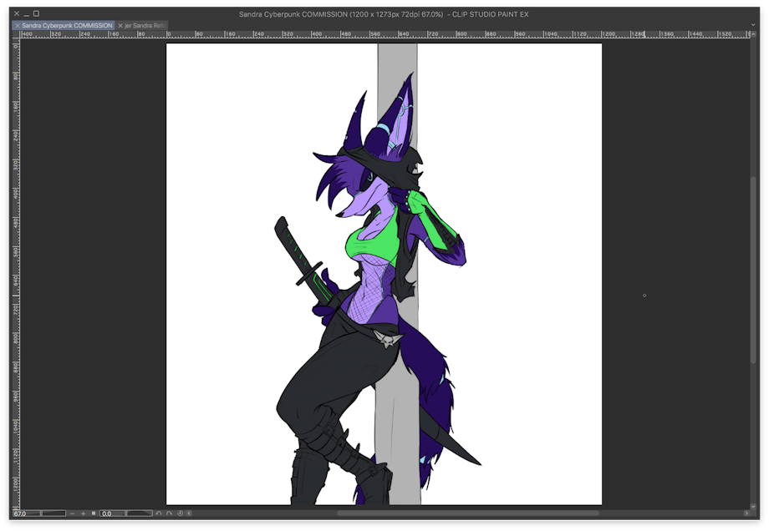Click the zoom slider beside the 67.0 field
The image size is (769, 531).
tap(53, 513)
